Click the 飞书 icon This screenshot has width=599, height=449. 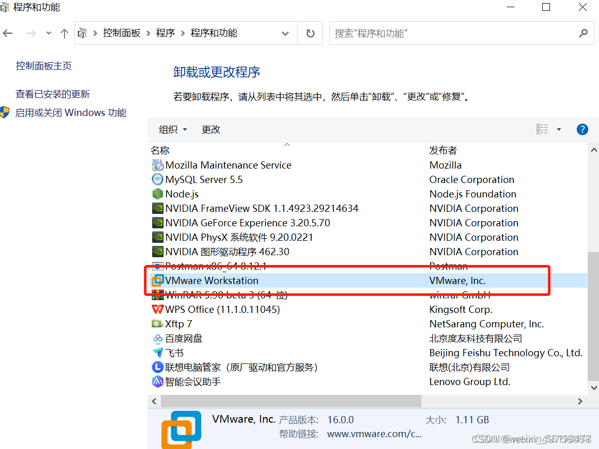[x=157, y=353]
